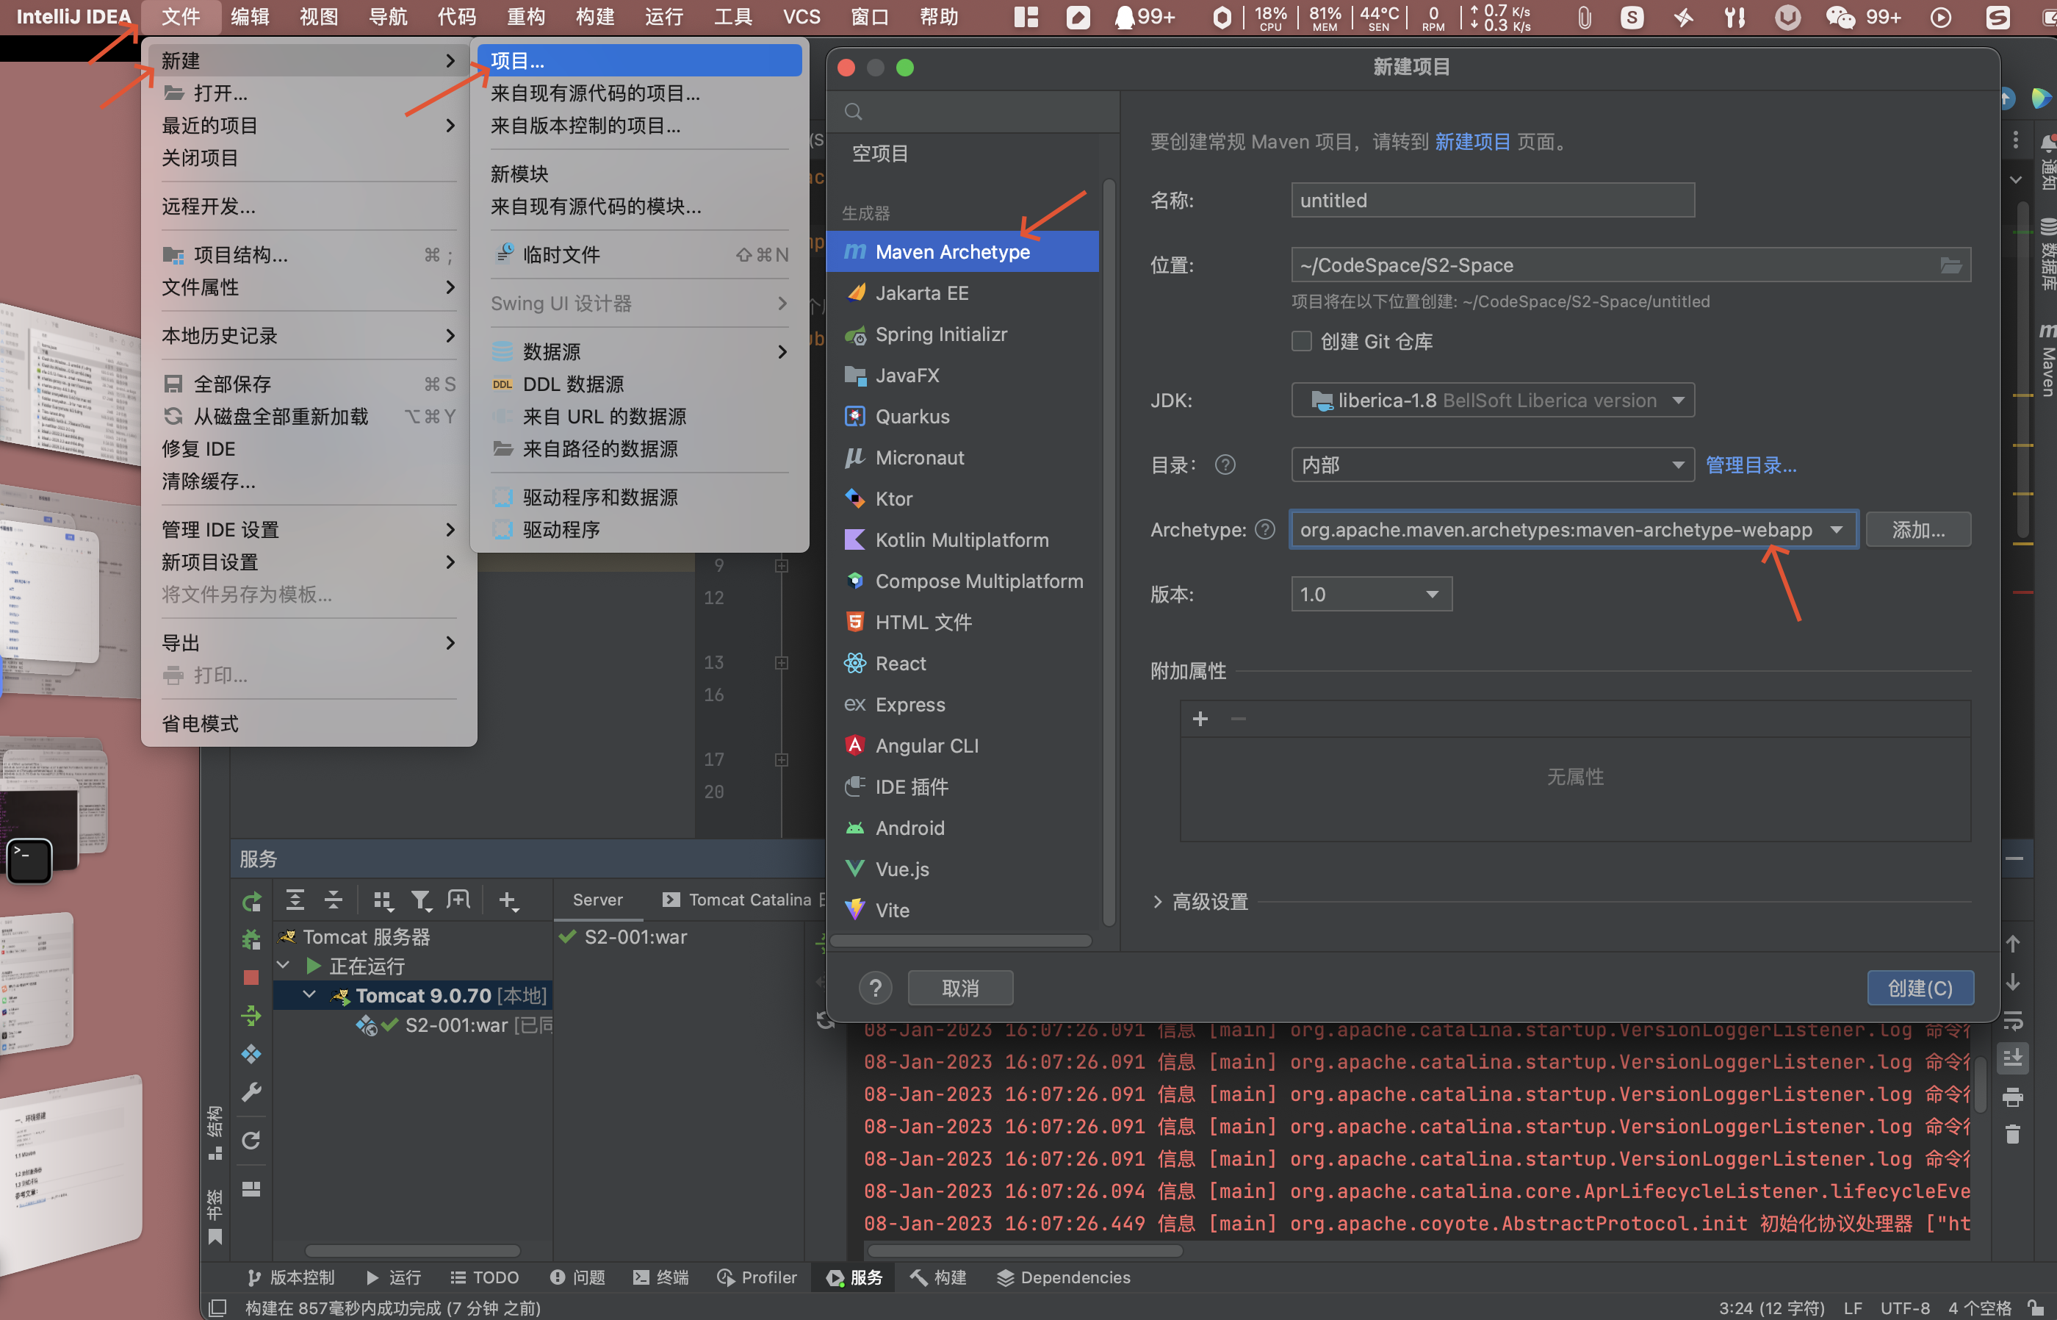Click the 名称 untitled input field
2057x1320 pixels.
(x=1492, y=200)
